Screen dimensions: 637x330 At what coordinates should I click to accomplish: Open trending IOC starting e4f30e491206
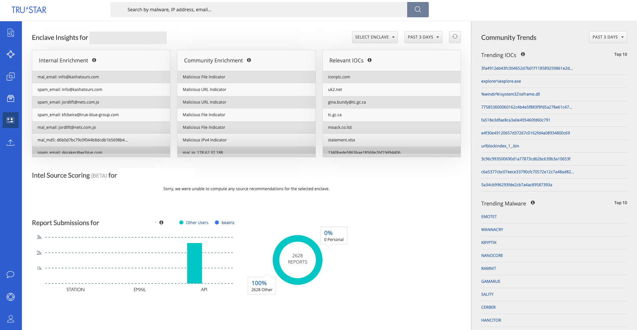coord(525,133)
